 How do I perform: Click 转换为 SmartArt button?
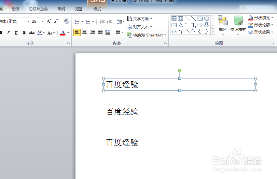[x=146, y=35]
